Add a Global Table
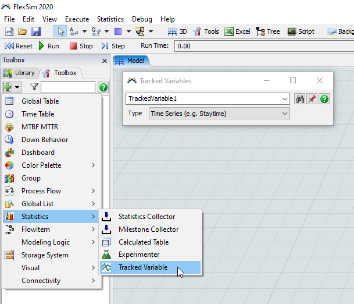This screenshot has width=354, height=304. coord(51,101)
